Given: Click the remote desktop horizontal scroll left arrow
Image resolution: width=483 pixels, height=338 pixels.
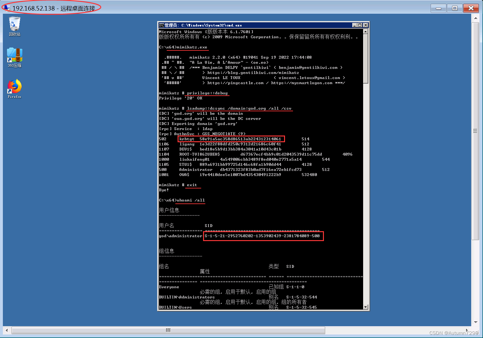Looking at the screenshot, I should 7,330.
